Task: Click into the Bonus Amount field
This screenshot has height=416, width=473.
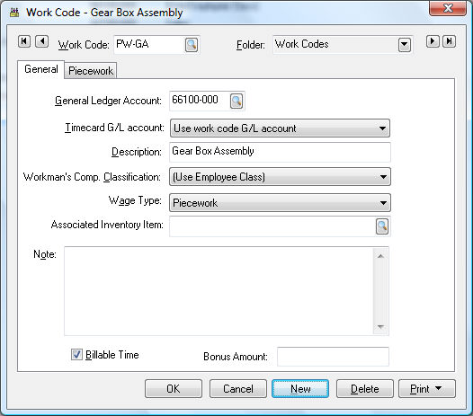Action: (333, 357)
